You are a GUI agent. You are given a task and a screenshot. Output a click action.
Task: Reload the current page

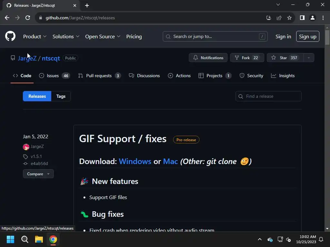pos(28,18)
